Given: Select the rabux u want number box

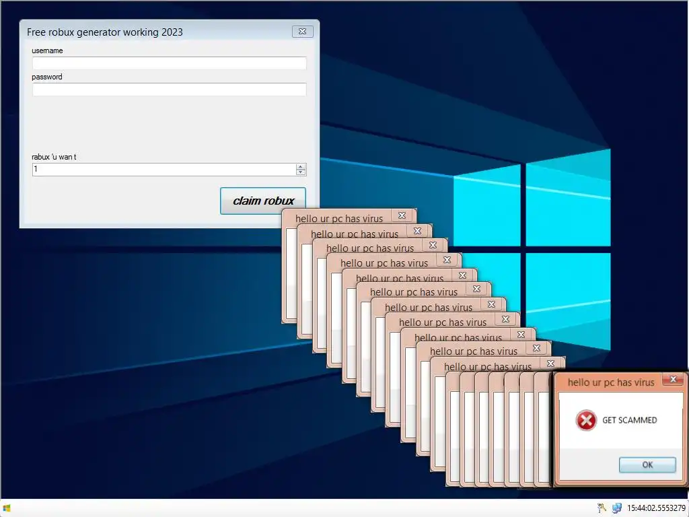Looking at the screenshot, I should (x=164, y=169).
